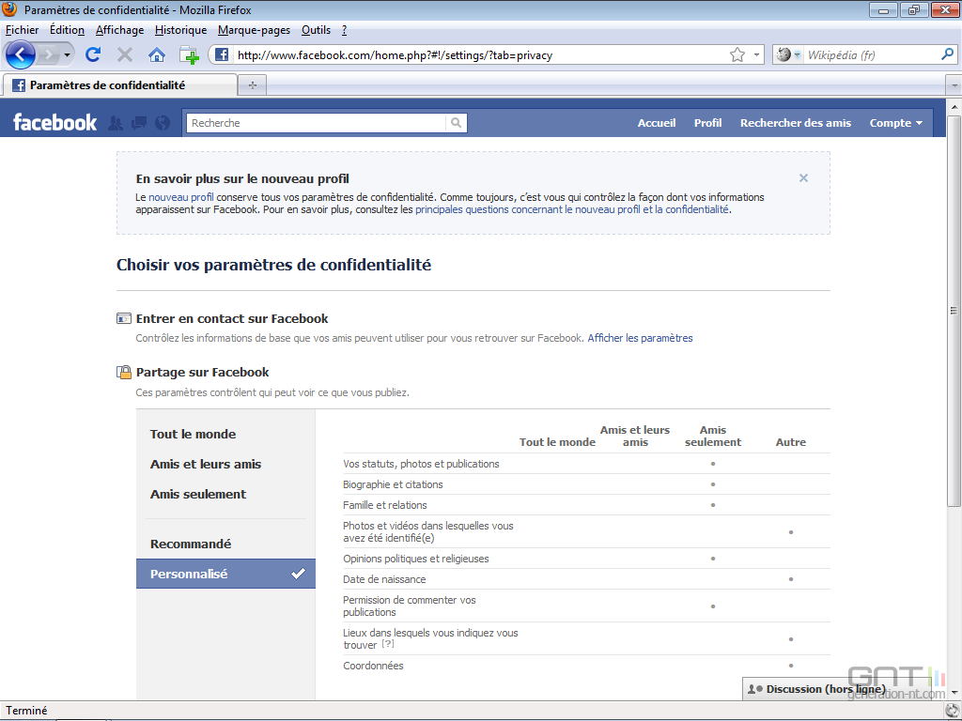Focus the Wikipédia (fr) search field

point(871,55)
